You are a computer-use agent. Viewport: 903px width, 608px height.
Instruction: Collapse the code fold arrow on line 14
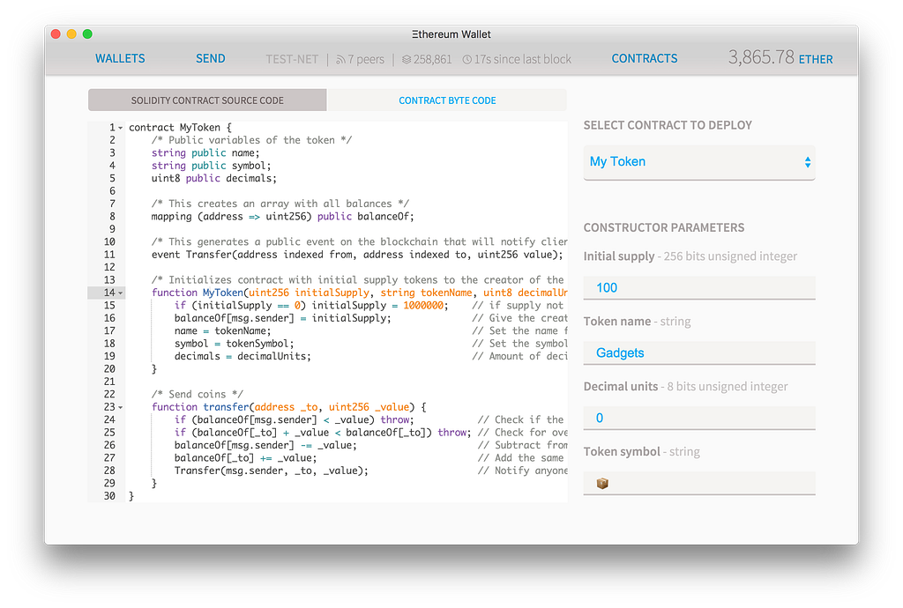tap(120, 293)
